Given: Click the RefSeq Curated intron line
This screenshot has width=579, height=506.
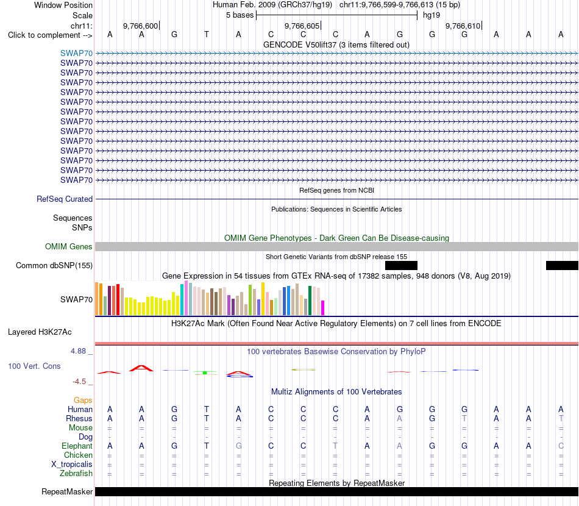Looking at the screenshot, I should pos(336,199).
